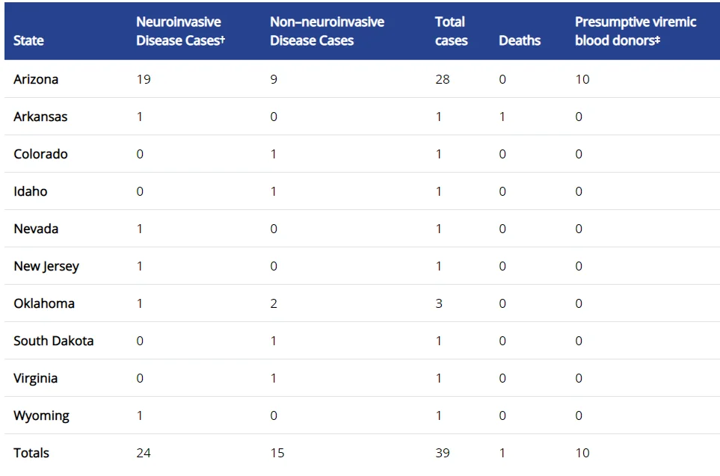Click the Virginia state name

tap(35, 378)
